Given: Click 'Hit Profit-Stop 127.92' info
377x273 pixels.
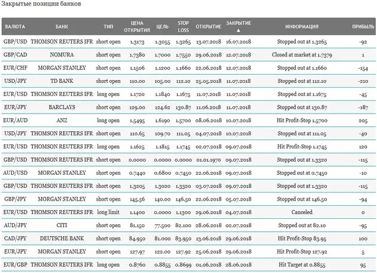Looking at the screenshot, I should coord(302,252).
